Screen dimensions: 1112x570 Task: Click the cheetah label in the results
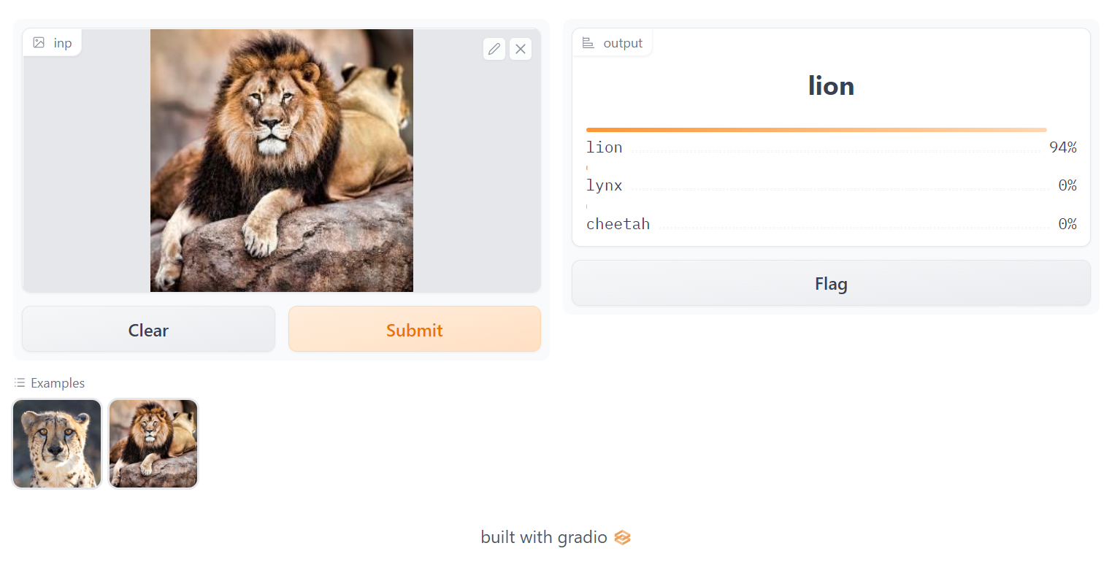618,224
